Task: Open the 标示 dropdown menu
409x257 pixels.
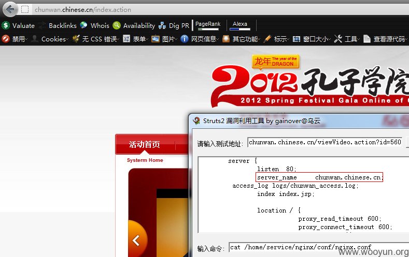Action: coord(281,39)
